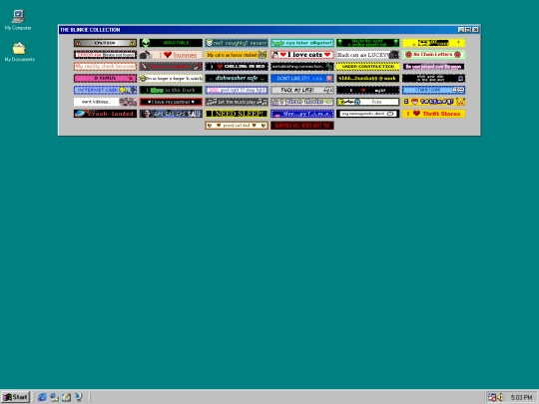Select the 'me? naughty? never!' blinkie
The image size is (539, 404).
pyautogui.click(x=237, y=43)
